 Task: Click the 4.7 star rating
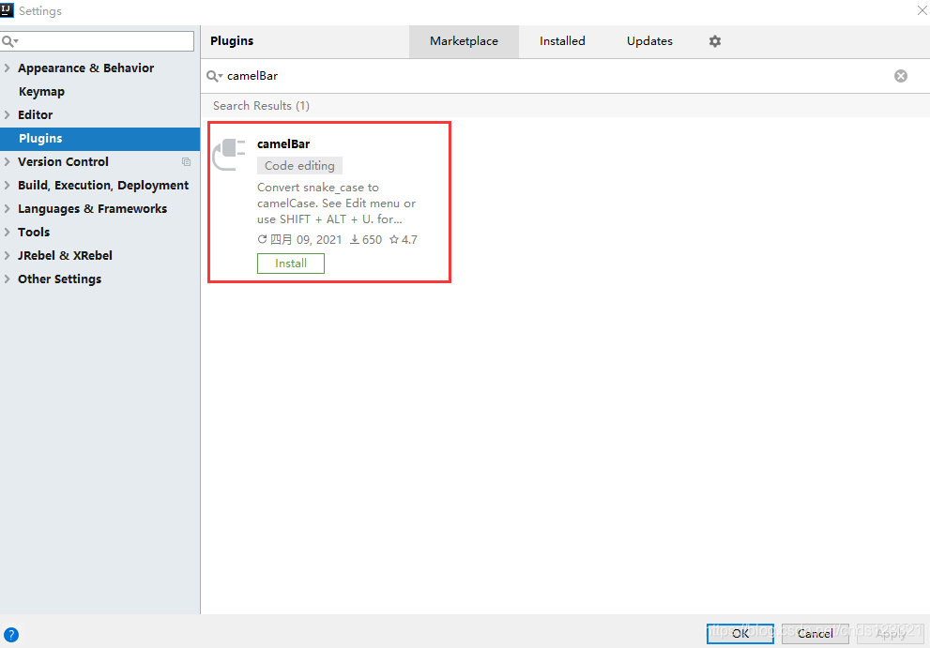tap(404, 239)
